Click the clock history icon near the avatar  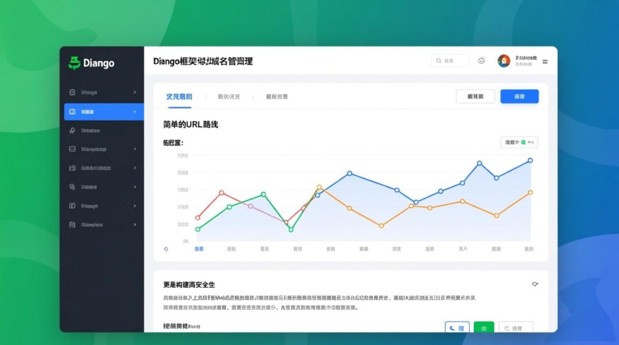tap(482, 60)
